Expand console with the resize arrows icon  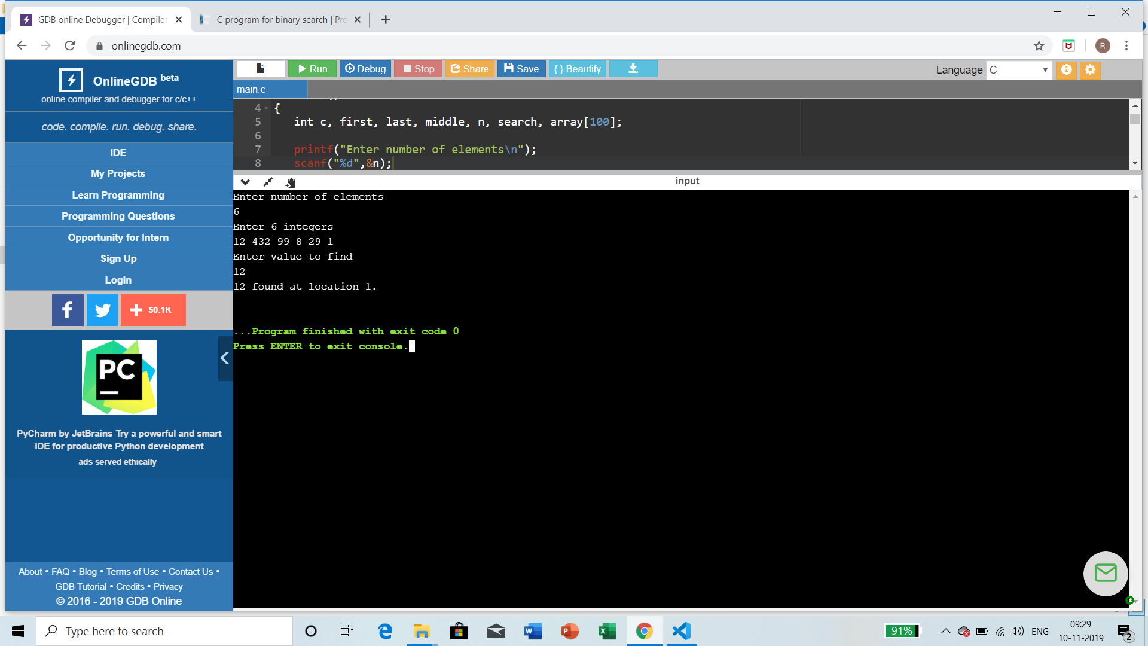(268, 182)
